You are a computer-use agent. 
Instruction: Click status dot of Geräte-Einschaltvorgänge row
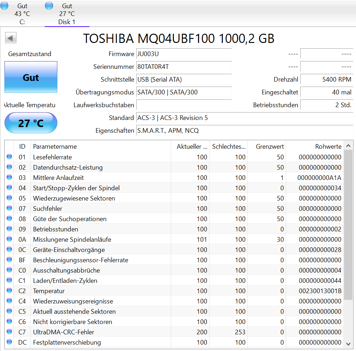pos(9,249)
